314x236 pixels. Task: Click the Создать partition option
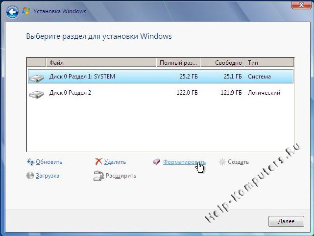click(x=238, y=162)
